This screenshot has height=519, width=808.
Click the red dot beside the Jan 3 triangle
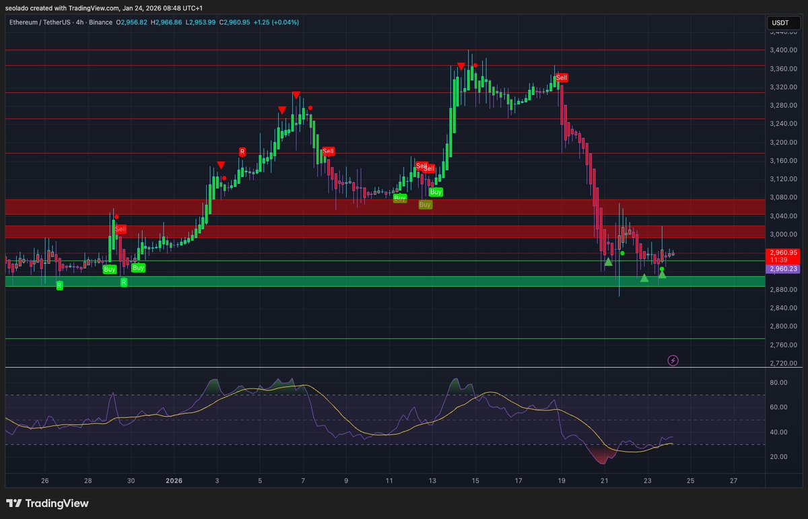(224, 178)
